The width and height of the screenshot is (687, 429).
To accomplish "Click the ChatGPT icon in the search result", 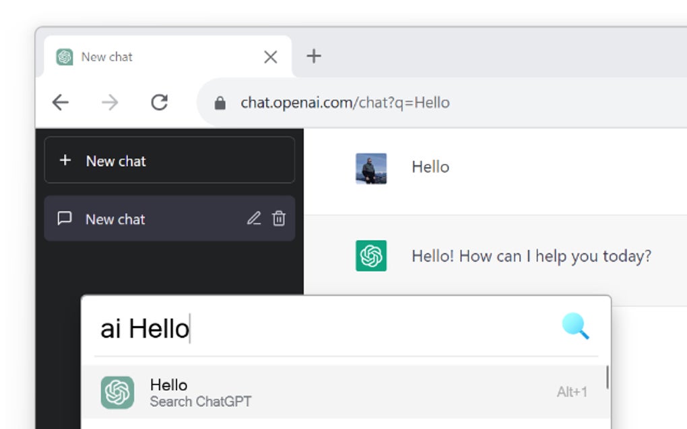I will pos(117,392).
